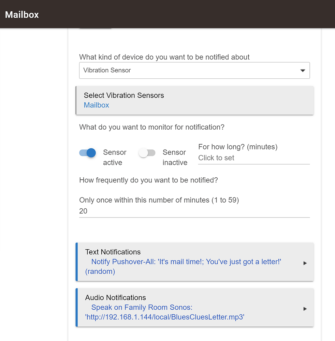The image size is (335, 341).
Task: Click the Text Notifications disclosure arrow
Action: [x=305, y=263]
